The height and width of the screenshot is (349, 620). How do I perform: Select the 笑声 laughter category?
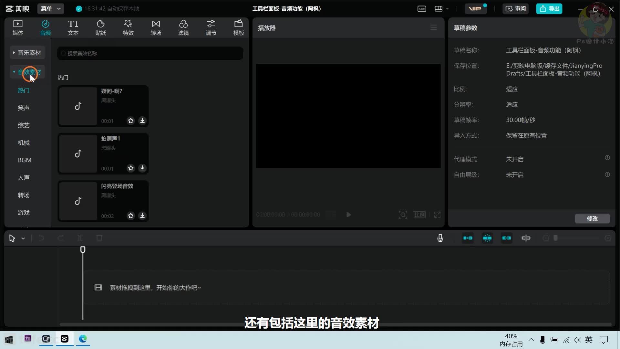[x=24, y=108]
